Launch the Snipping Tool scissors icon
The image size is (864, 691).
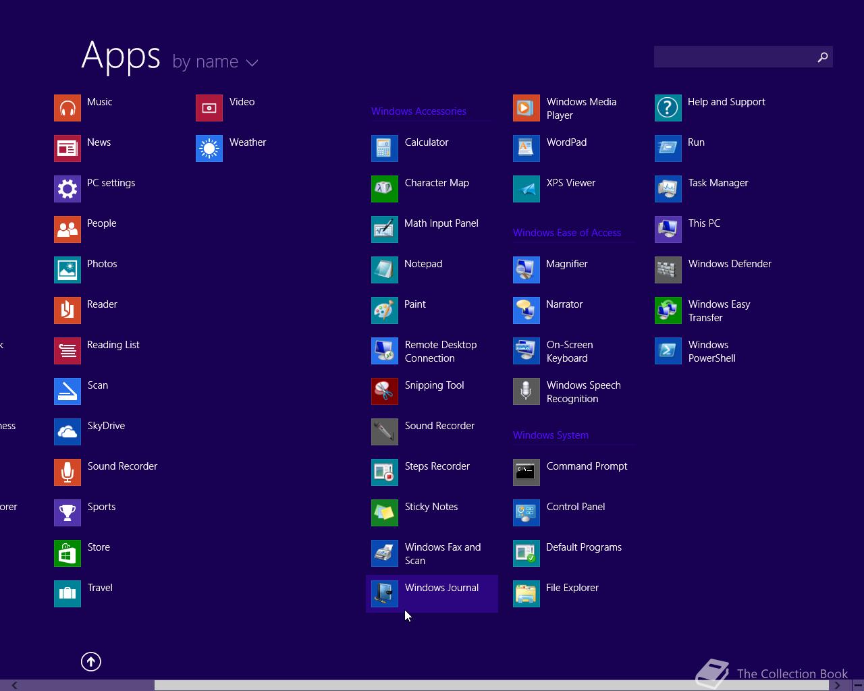point(385,391)
